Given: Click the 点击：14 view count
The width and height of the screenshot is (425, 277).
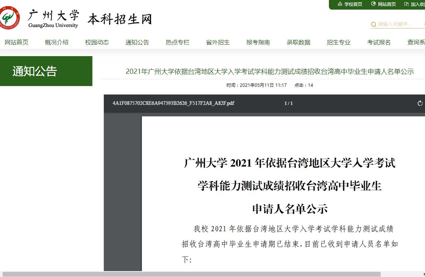Looking at the screenshot, I should (x=304, y=85).
